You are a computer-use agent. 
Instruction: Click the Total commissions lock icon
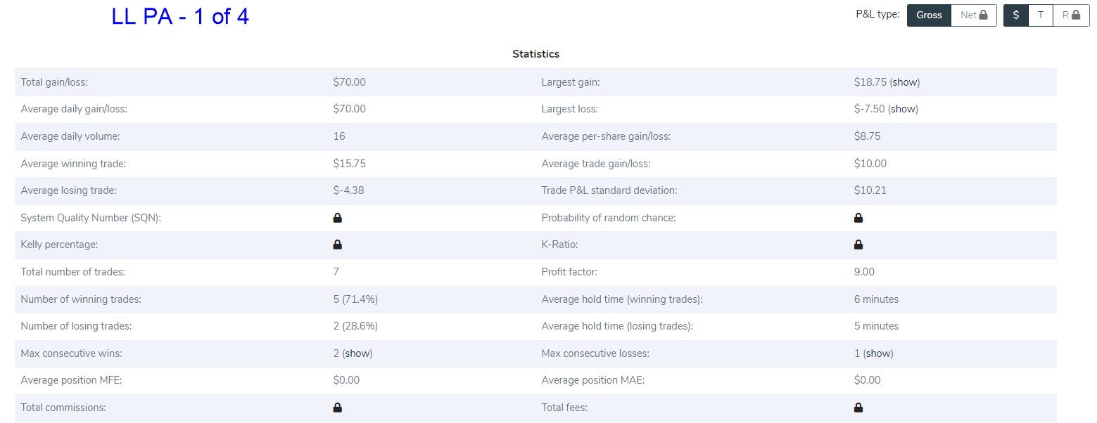[337, 408]
